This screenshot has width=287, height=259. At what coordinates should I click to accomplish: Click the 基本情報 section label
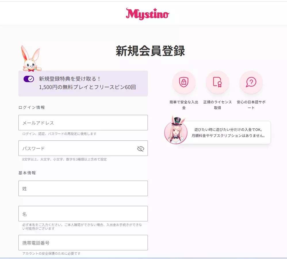point(27,173)
